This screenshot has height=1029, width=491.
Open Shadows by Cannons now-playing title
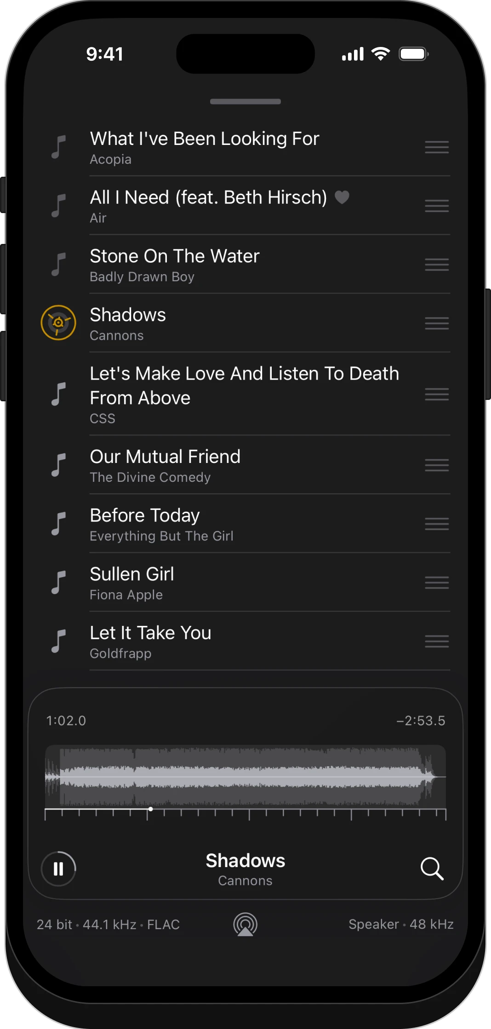click(245, 869)
